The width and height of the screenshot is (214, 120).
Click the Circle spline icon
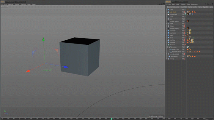[x=168, y=17]
